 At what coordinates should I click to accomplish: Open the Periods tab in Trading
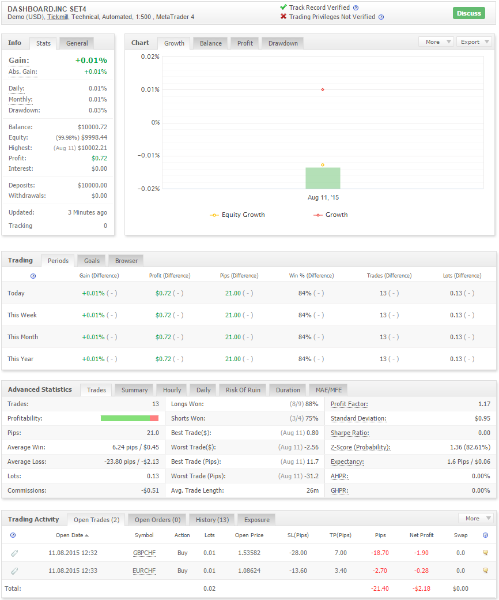(x=58, y=261)
